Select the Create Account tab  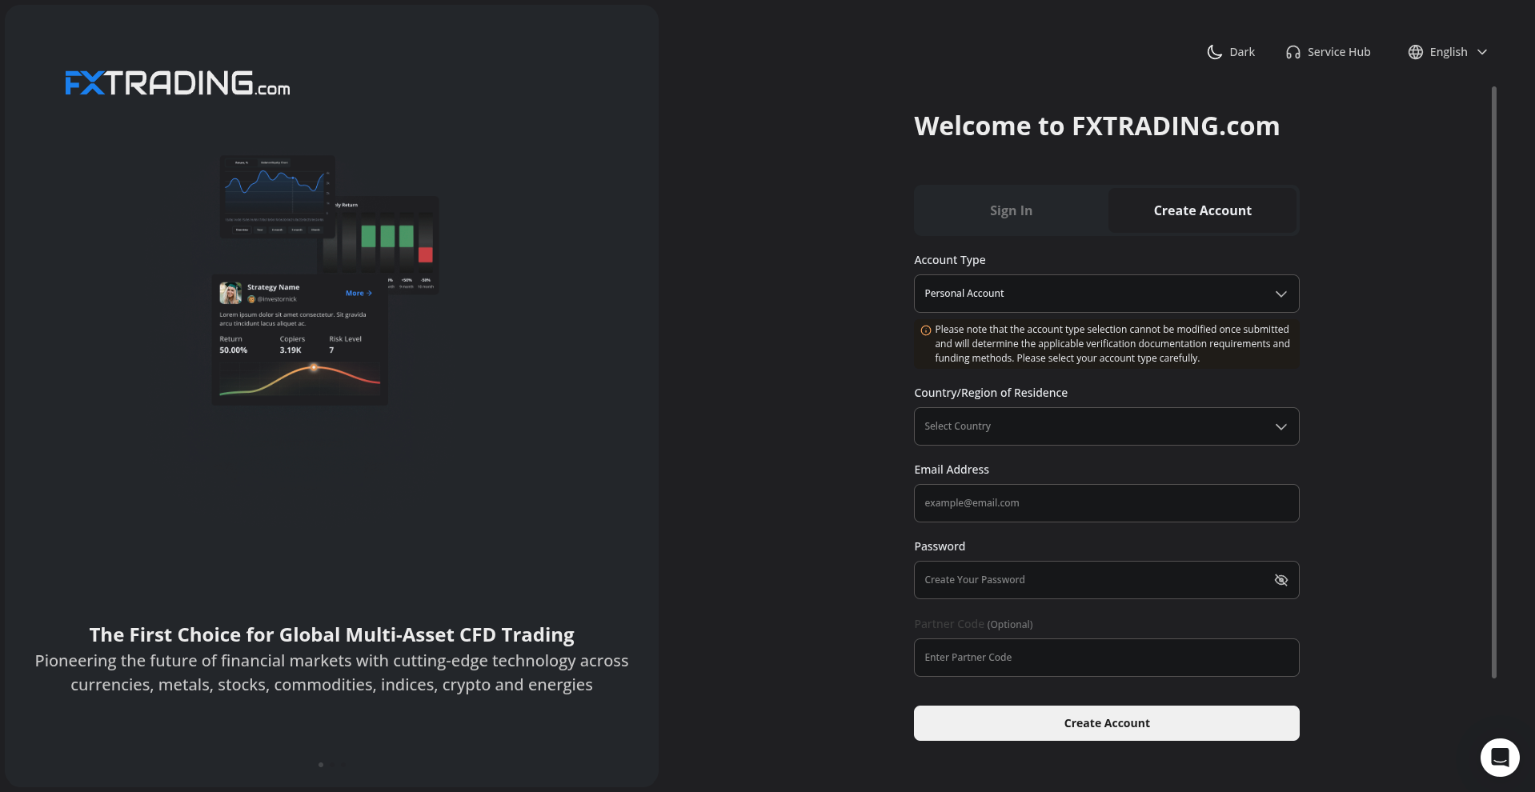coord(1202,210)
